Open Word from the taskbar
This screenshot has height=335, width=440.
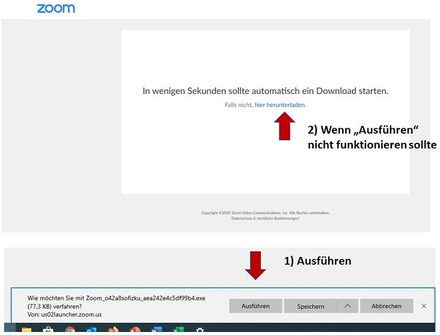156,330
